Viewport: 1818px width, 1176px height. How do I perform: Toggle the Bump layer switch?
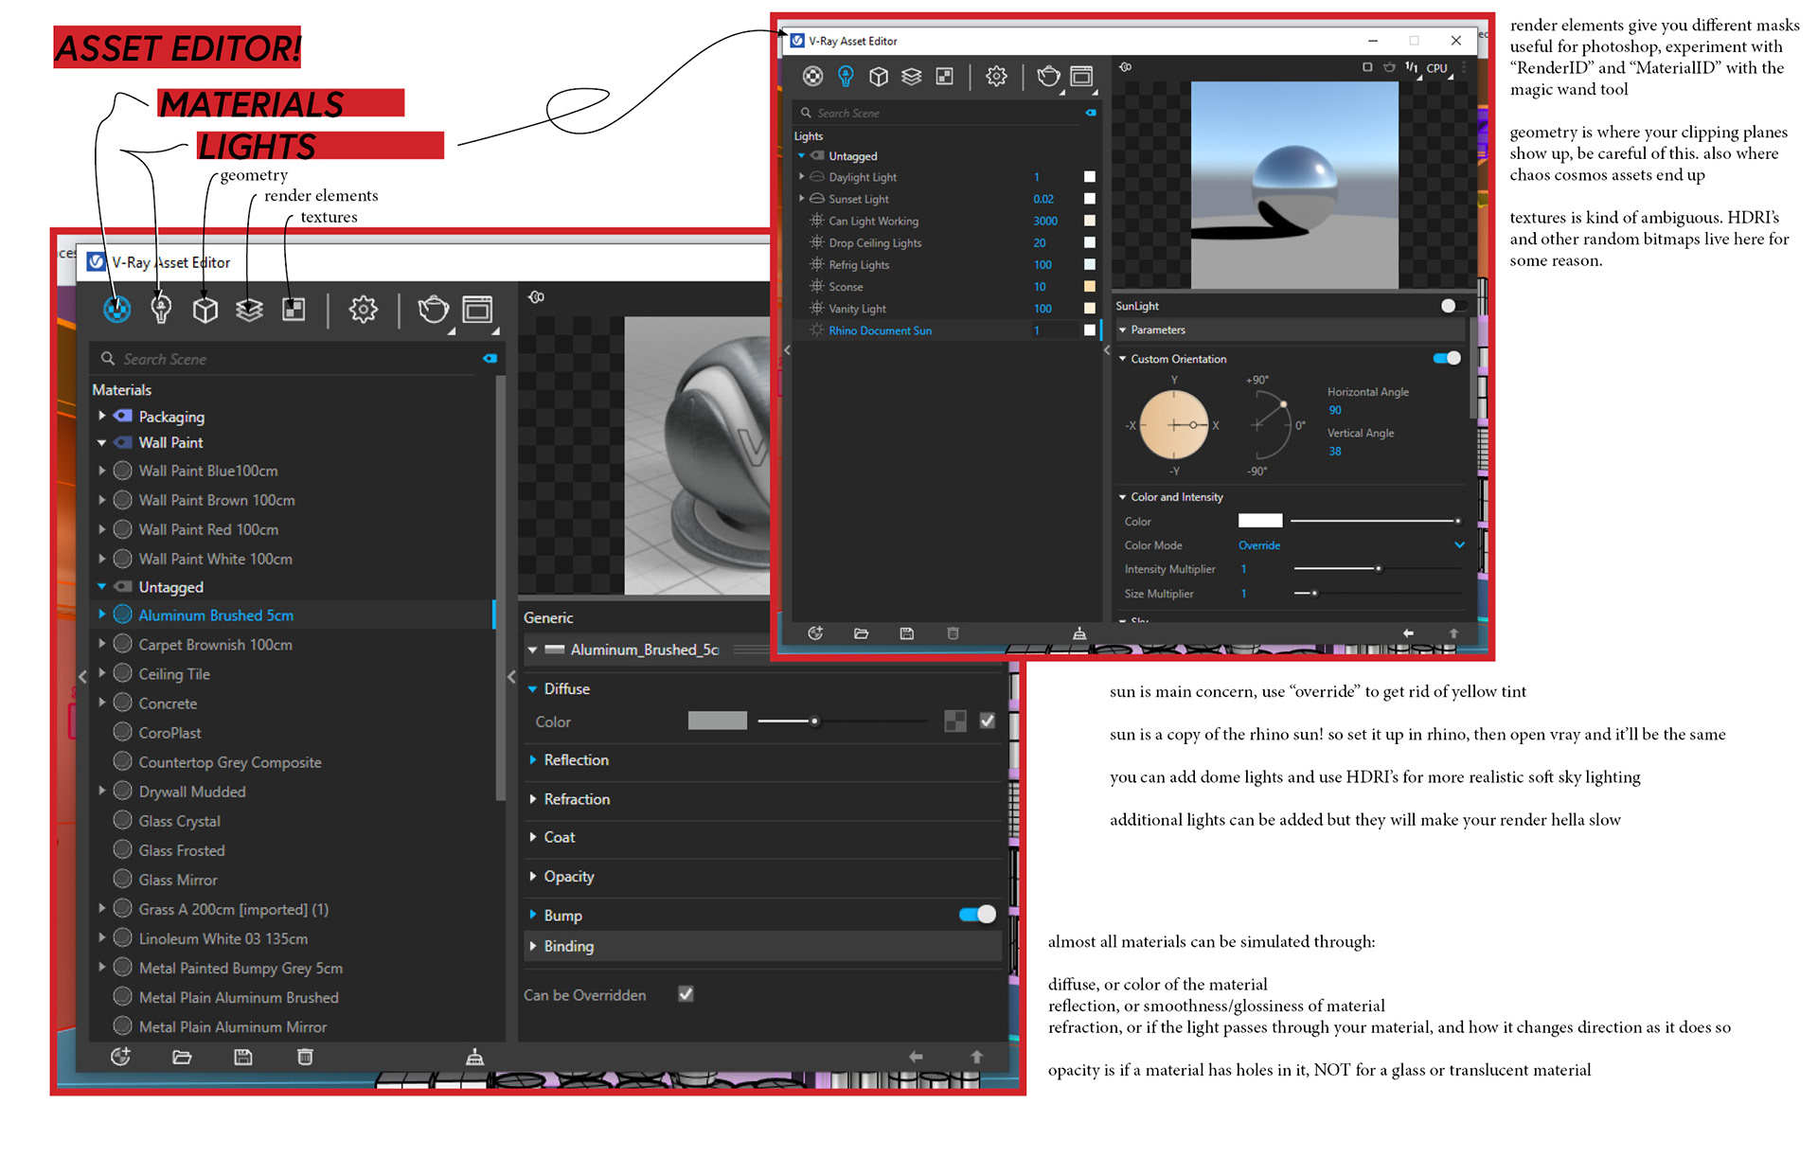pos(976,915)
